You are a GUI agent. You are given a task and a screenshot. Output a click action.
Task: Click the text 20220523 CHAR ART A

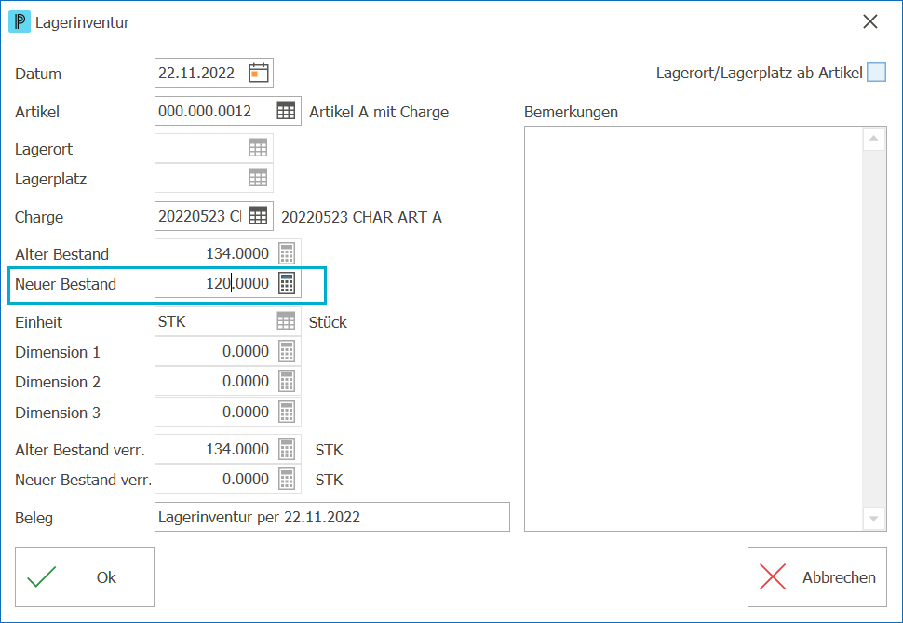point(361,217)
